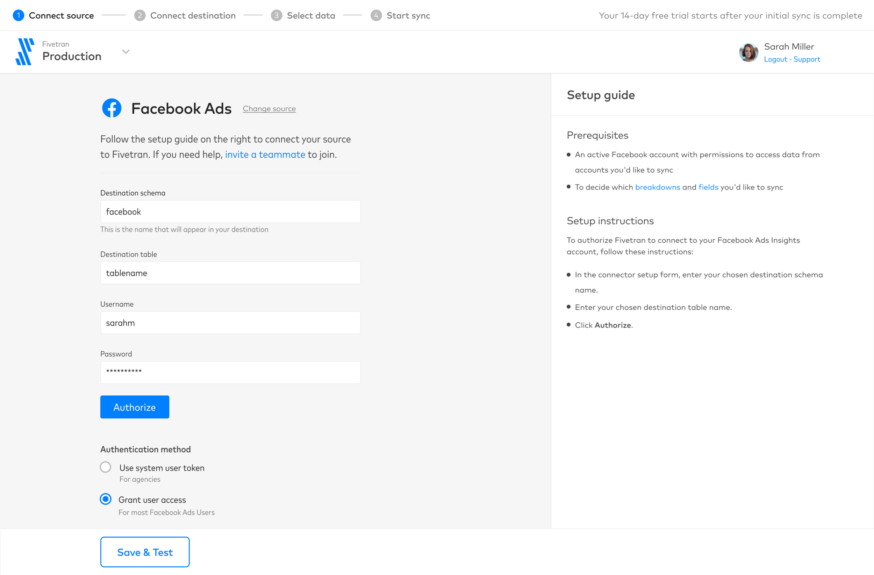Click 'For most Facebook Ads Users' text
Viewport: 874px width, 575px height.
coord(166,512)
